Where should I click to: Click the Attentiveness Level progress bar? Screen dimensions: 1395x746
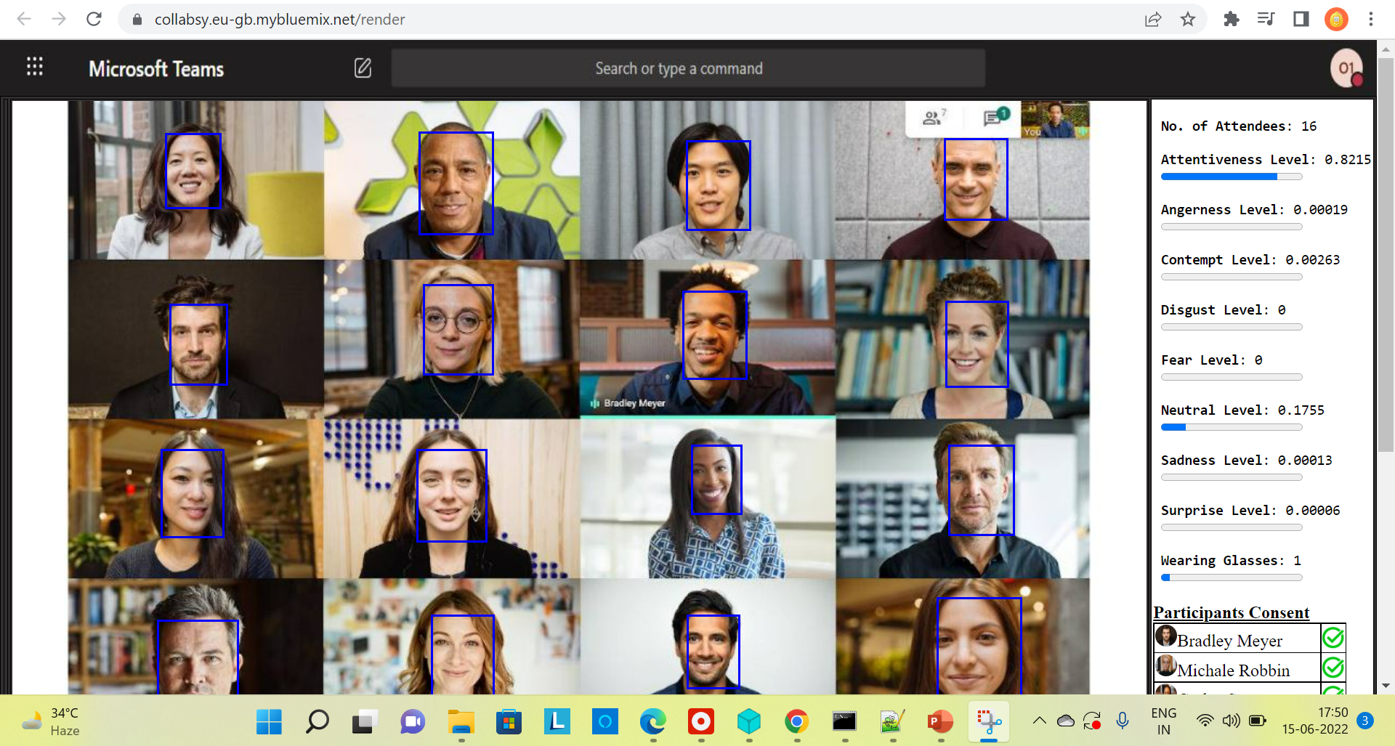click(1232, 177)
